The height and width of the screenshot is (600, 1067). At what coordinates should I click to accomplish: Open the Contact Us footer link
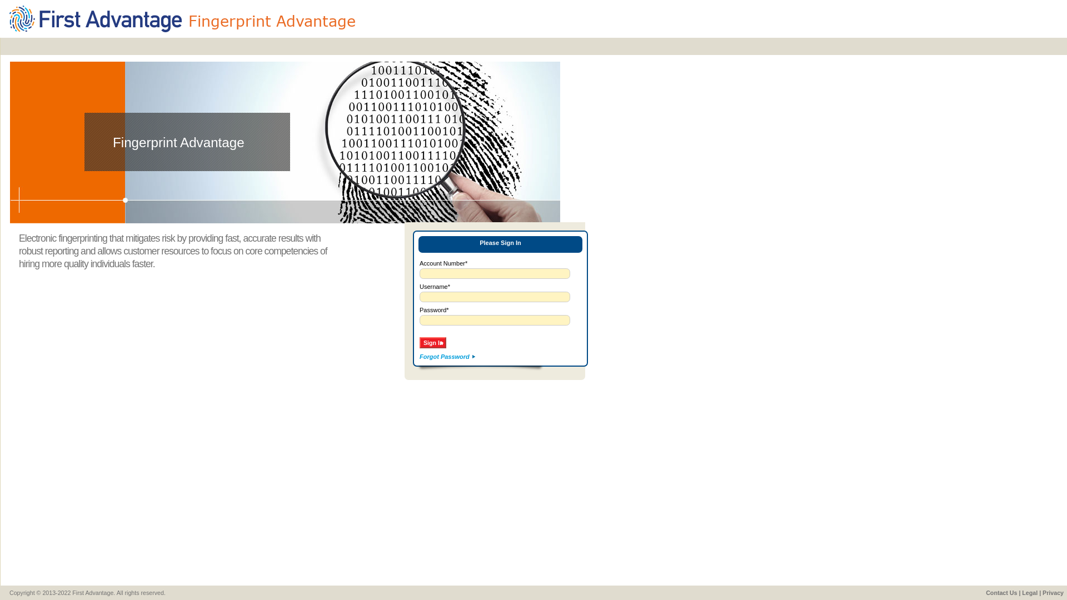tap(1001, 593)
